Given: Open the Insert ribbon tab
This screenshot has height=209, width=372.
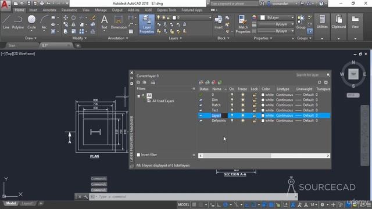Looking at the screenshot, I should (33, 10).
